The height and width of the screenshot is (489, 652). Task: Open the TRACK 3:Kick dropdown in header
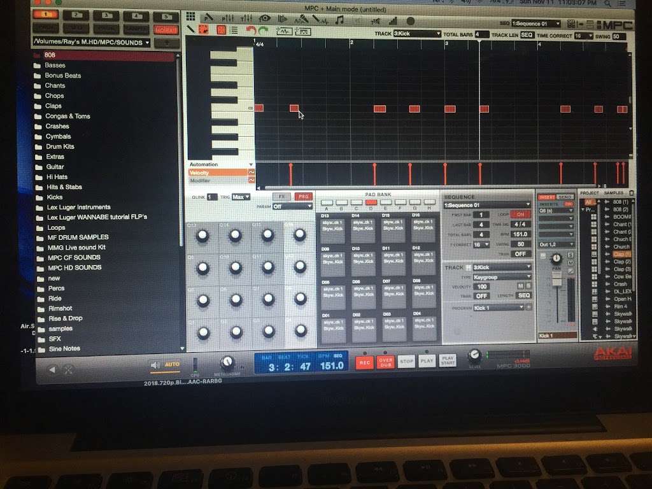coord(417,34)
